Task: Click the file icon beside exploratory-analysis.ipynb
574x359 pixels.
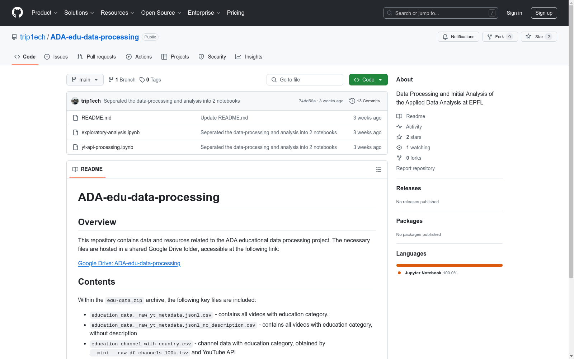Action: point(75,132)
